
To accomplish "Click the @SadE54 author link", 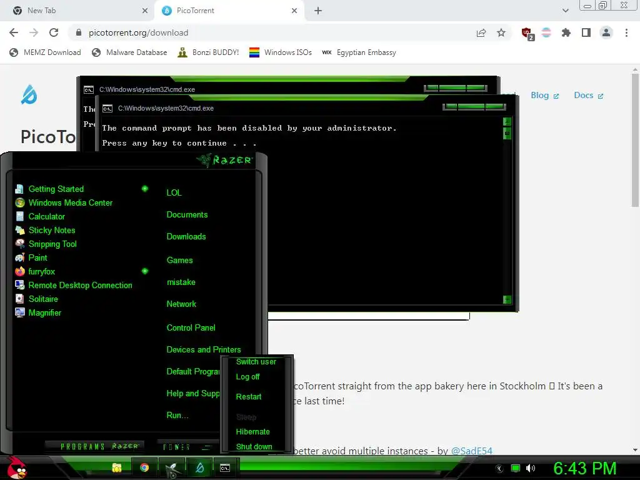I will 471,451.
